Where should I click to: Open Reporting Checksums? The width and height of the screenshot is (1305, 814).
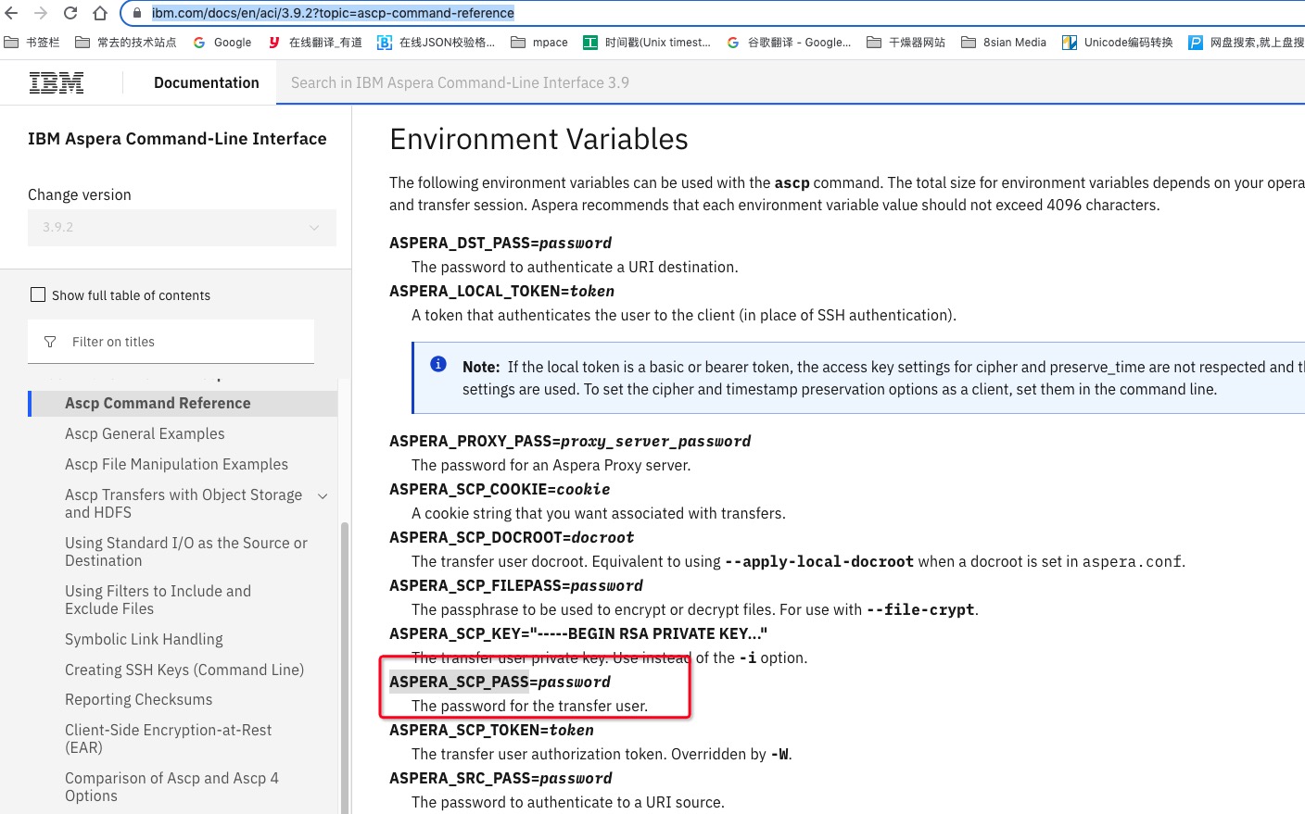[138, 699]
